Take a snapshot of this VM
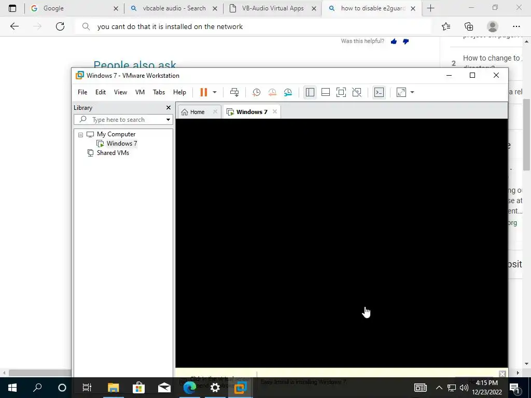The image size is (531, 398). coord(256,92)
